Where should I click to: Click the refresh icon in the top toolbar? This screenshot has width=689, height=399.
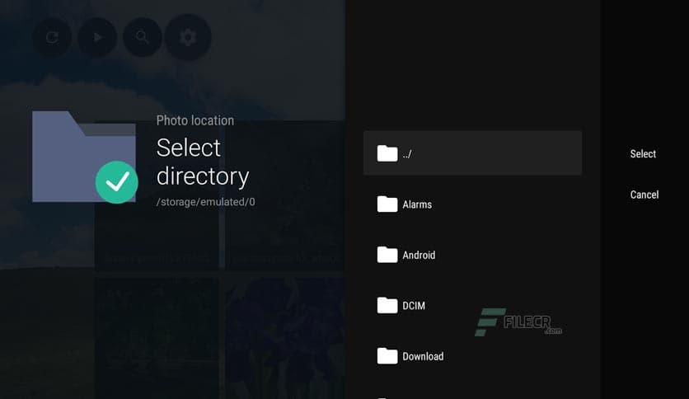pos(52,37)
